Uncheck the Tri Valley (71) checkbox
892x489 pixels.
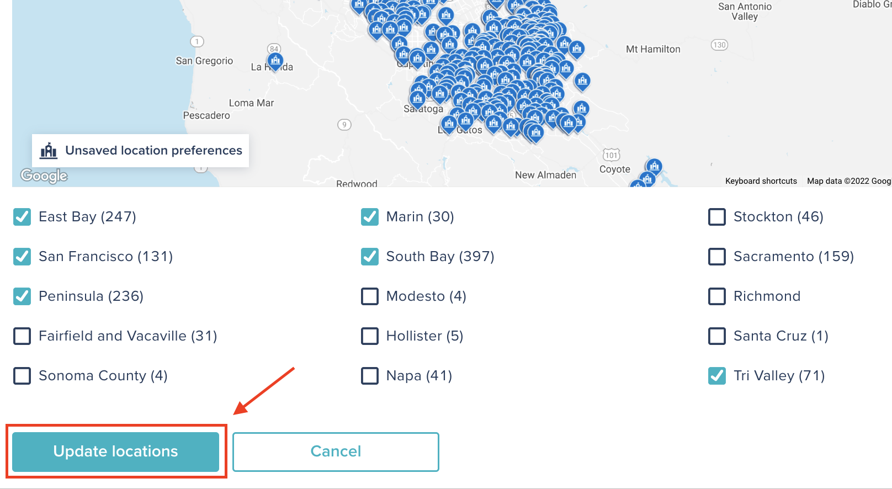click(x=717, y=376)
